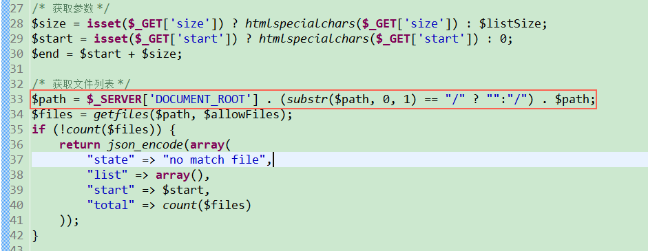Viewport: 648px width, 251px height.
Task: Click the "no match file" string
Action: click(214, 160)
